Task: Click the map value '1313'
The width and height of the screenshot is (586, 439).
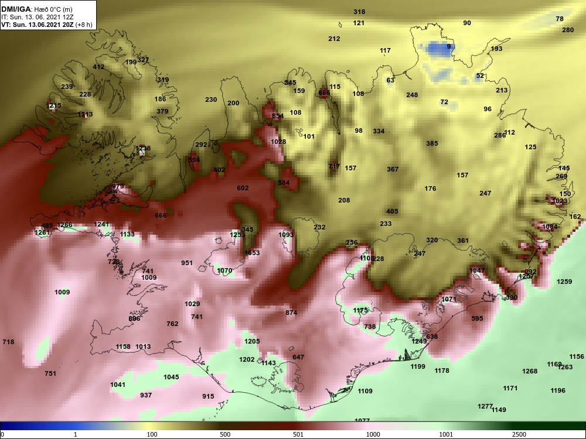Action: click(85, 115)
